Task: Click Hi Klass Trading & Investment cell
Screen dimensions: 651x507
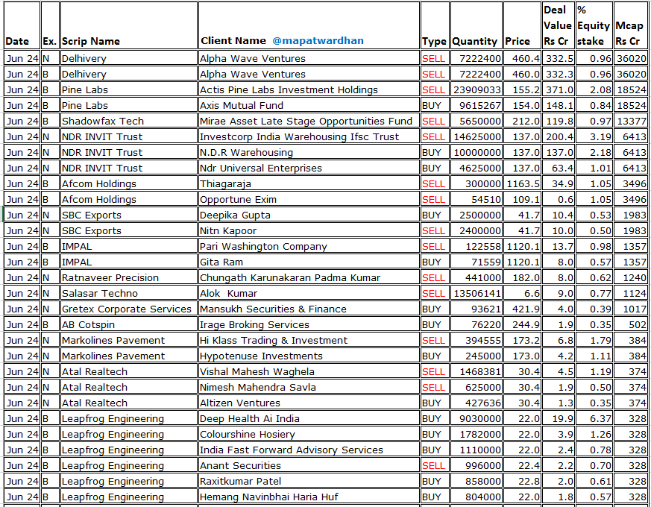Action: (x=309, y=340)
